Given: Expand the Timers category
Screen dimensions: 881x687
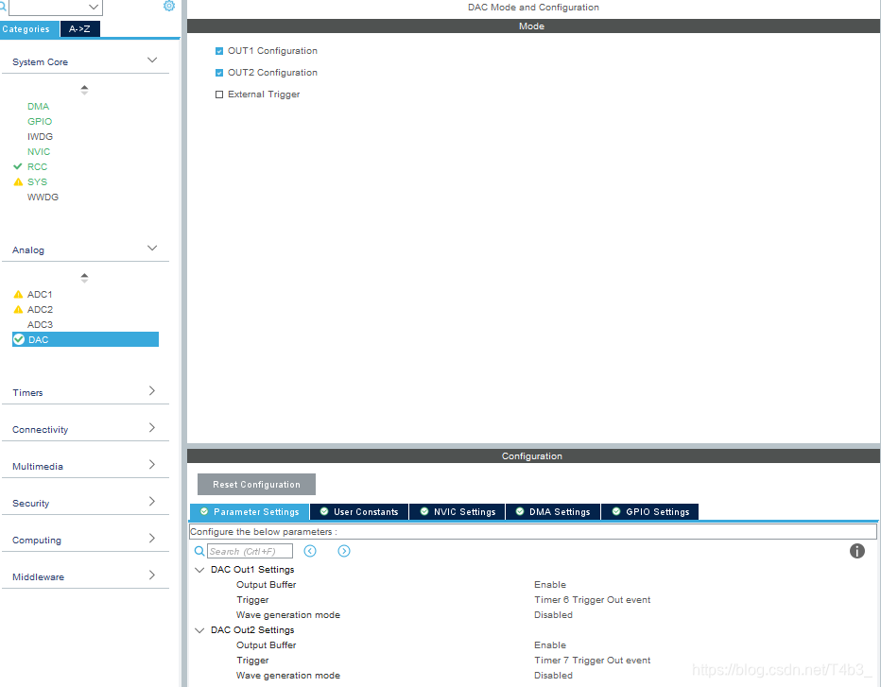Looking at the screenshot, I should 151,390.
